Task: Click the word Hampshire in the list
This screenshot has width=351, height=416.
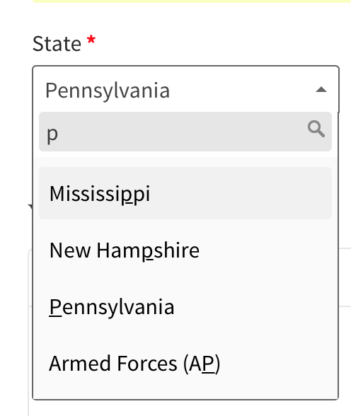Action: point(148,250)
